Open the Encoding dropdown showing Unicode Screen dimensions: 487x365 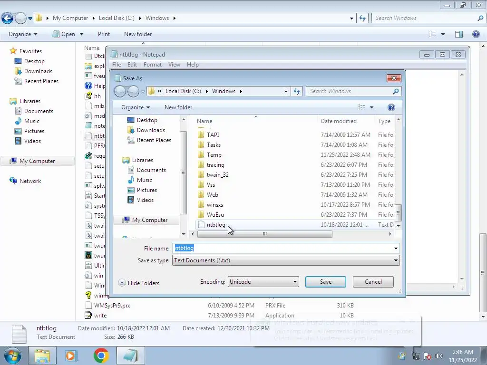pos(263,282)
